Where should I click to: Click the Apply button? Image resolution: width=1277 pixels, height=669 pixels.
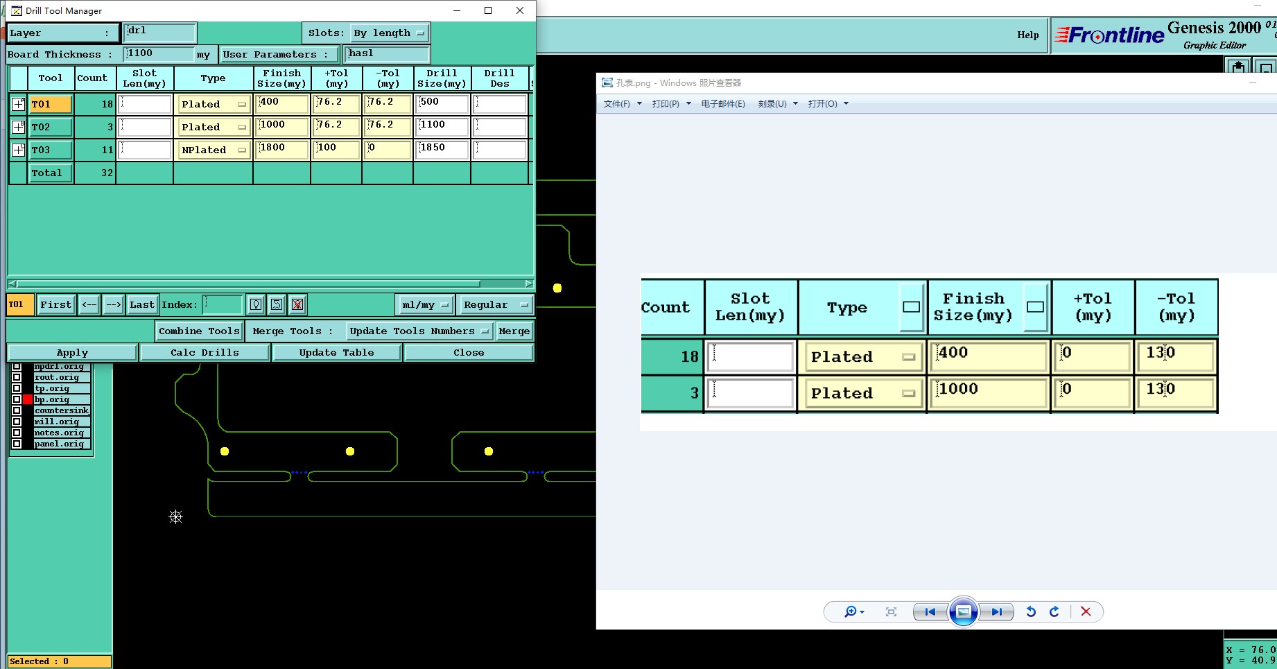coord(72,352)
